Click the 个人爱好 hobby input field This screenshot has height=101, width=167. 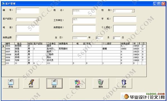tap(125, 29)
